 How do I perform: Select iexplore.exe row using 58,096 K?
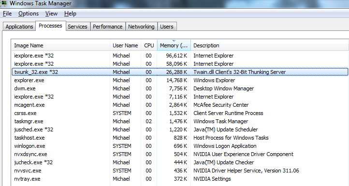coord(180,64)
